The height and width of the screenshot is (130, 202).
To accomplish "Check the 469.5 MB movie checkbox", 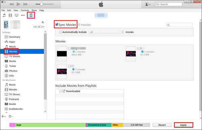I will coord(69,48).
